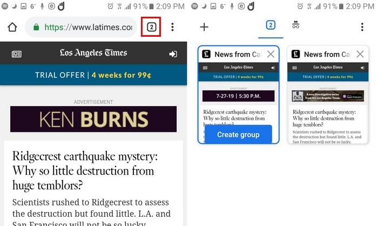The image size is (378, 226).
Task: Switch to the incognito tabs view
Action: pos(295,25)
